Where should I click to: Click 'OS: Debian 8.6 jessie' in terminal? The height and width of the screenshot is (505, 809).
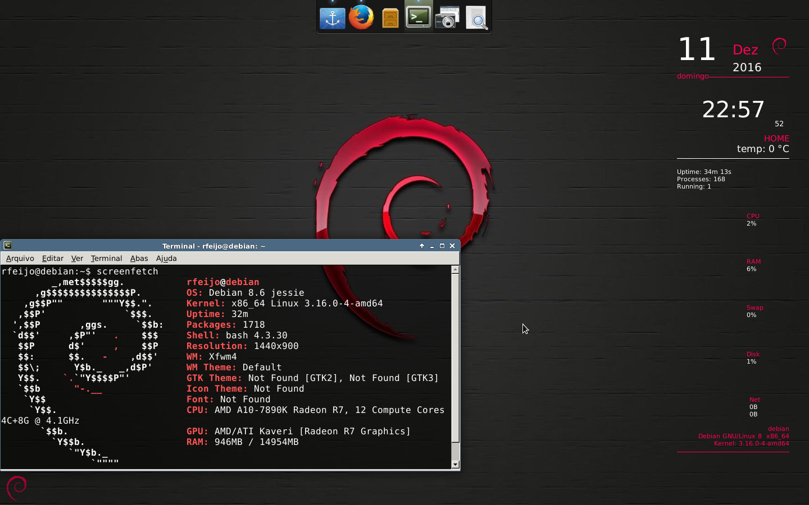tap(246, 292)
